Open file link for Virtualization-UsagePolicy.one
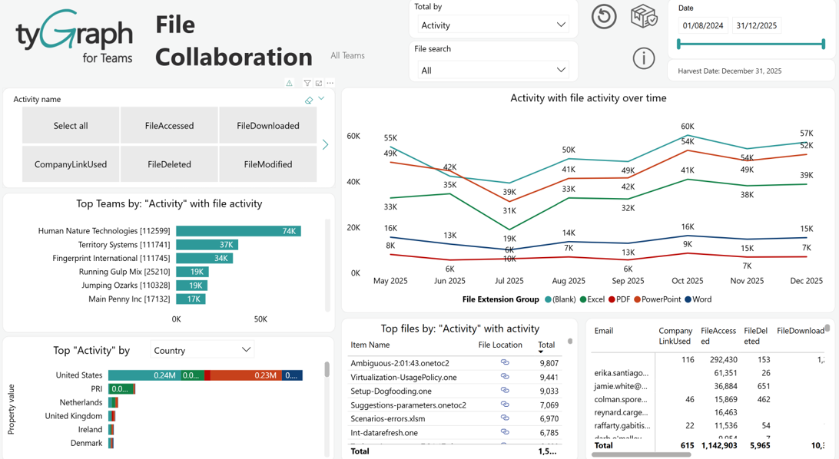 [x=505, y=376]
